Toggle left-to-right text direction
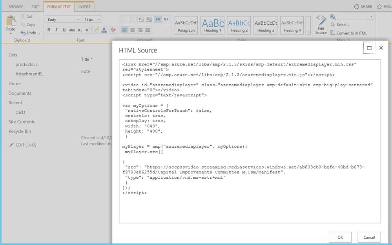392x245 pixels. 158,19
